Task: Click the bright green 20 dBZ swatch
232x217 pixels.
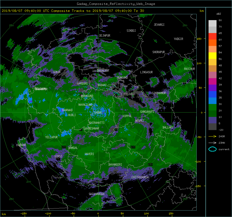Action: coord(212,107)
